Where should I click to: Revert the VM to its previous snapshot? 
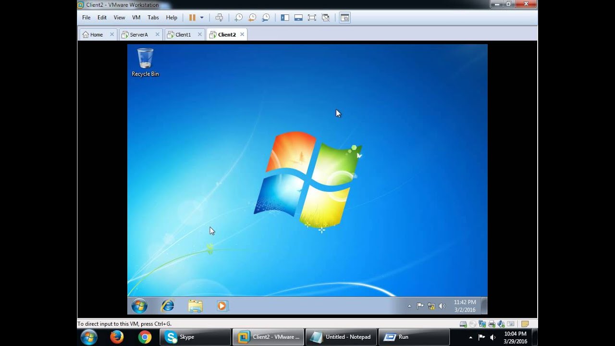[252, 18]
